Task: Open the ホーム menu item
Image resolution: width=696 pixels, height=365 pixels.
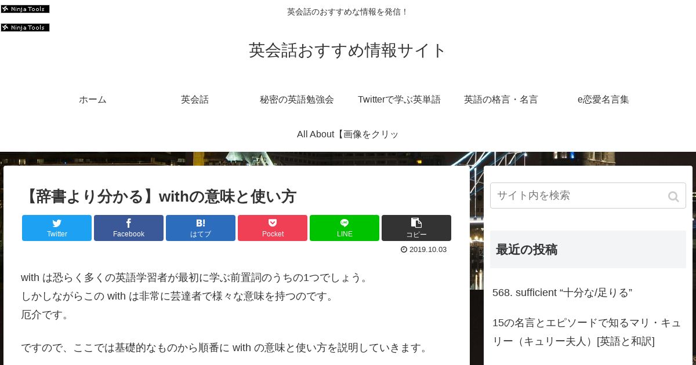Action: [93, 100]
